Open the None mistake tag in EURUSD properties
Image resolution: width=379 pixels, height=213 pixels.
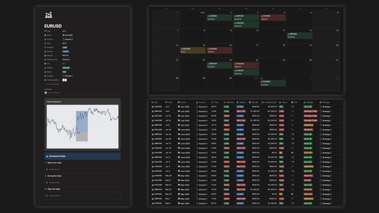(x=66, y=67)
